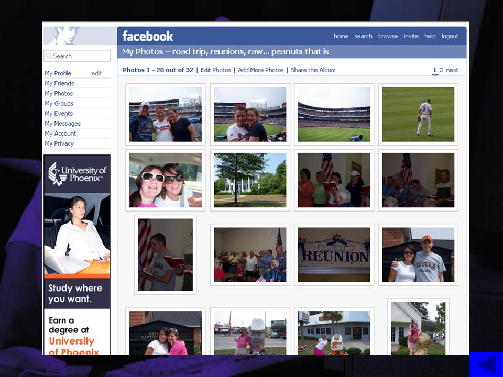Open My Photos in sidebar
The image size is (503, 377).
(x=59, y=93)
